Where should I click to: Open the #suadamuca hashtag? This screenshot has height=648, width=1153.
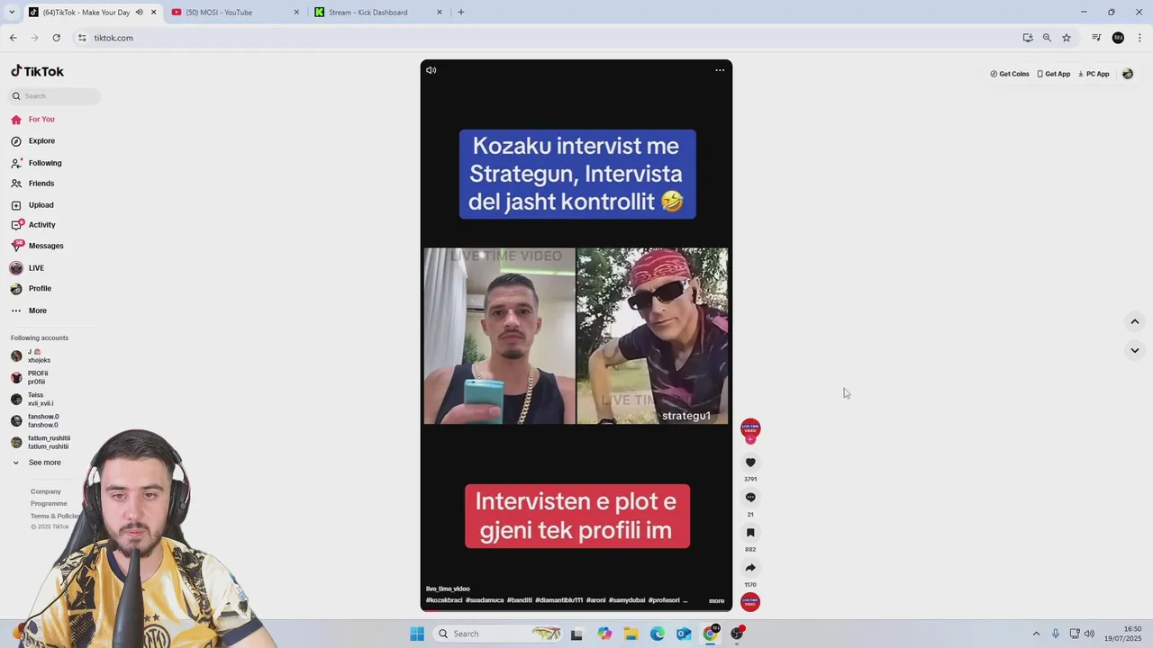[x=485, y=600]
